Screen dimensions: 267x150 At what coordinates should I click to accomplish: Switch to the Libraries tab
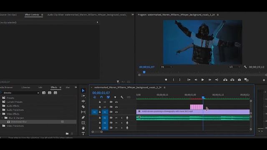click(26, 87)
